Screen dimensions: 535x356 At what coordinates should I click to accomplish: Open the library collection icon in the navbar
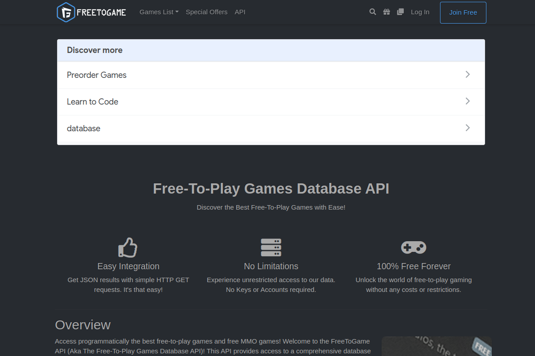400,12
